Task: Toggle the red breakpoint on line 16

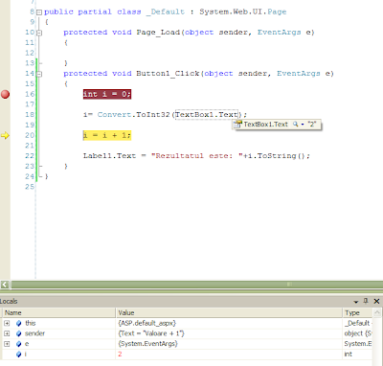Action: pos(5,94)
